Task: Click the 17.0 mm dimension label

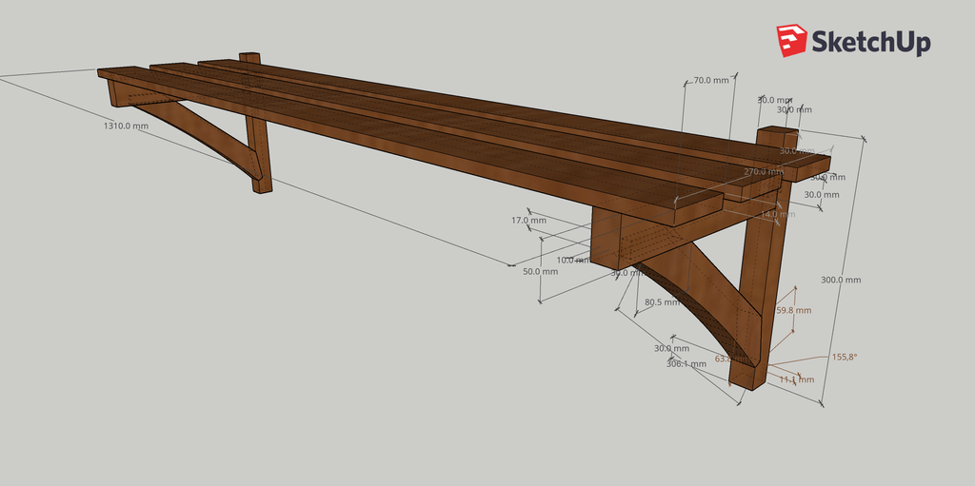Action: [x=528, y=221]
